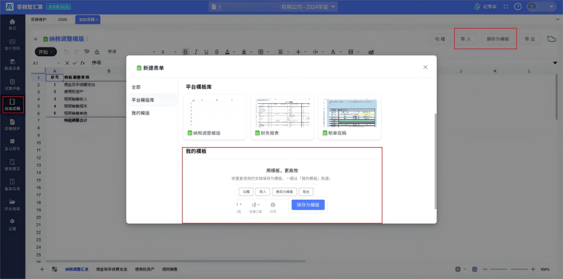Screen dimensions: 563x279
Task: Toggle bold formatting
Action: pyautogui.click(x=185, y=52)
